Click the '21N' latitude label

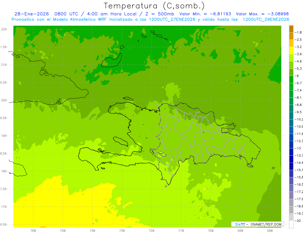point(4,65)
